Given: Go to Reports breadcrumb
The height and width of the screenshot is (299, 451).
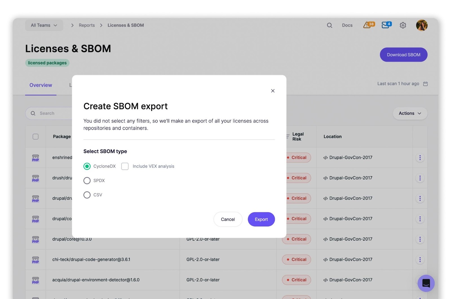Looking at the screenshot, I should tap(87, 25).
